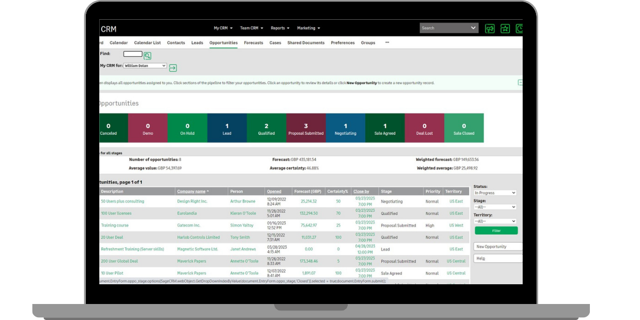
Task: Open the star favorites icon in header
Action: 505,29
